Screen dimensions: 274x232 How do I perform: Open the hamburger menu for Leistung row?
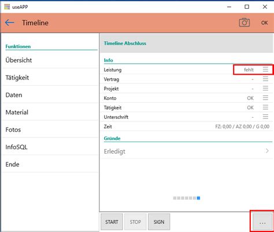point(265,70)
